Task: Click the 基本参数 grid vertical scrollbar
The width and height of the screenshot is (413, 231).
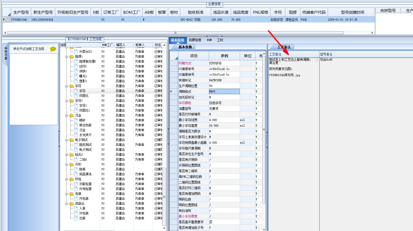Action: pyautogui.click(x=264, y=129)
